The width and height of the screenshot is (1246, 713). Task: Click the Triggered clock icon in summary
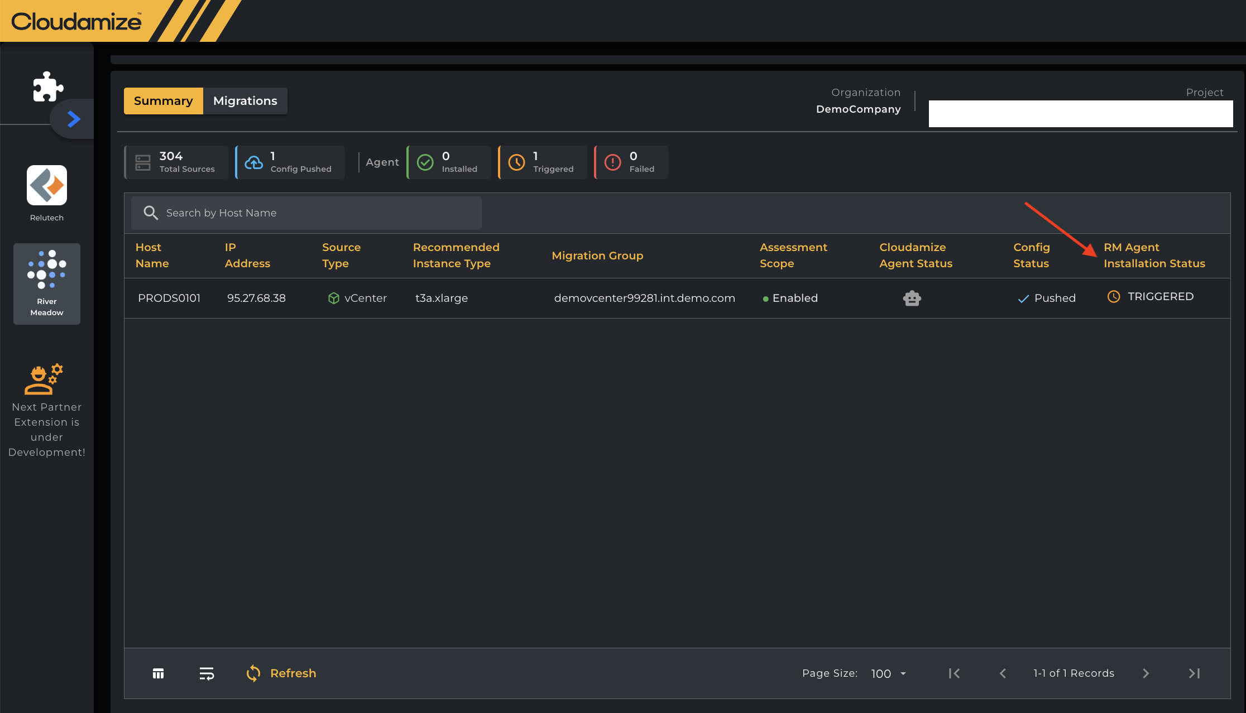click(x=516, y=162)
